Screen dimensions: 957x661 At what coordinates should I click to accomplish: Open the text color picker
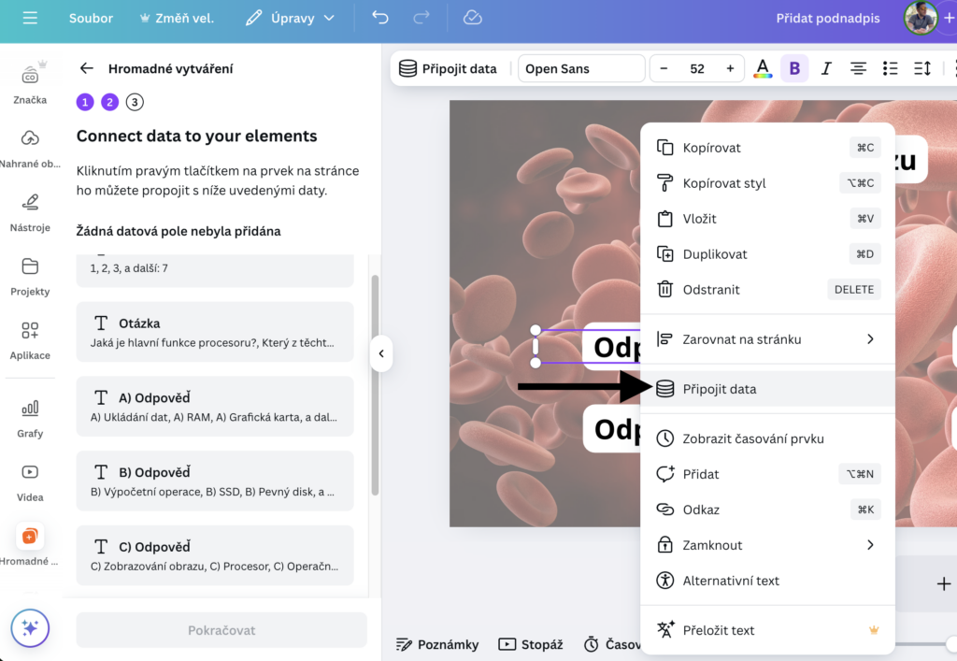763,68
